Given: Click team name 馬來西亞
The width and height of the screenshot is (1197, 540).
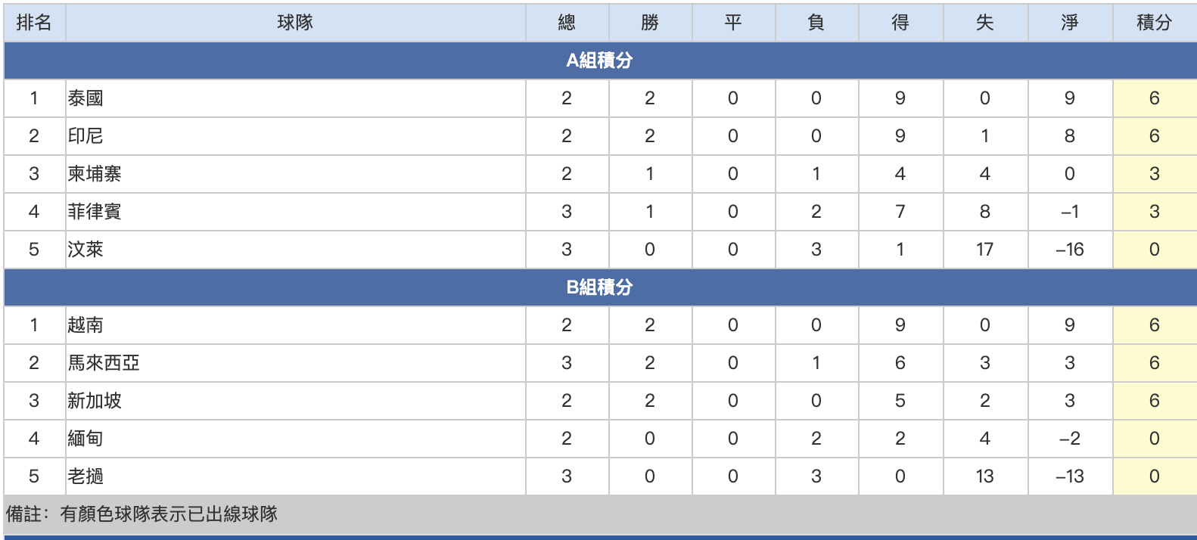Looking at the screenshot, I should (x=104, y=363).
